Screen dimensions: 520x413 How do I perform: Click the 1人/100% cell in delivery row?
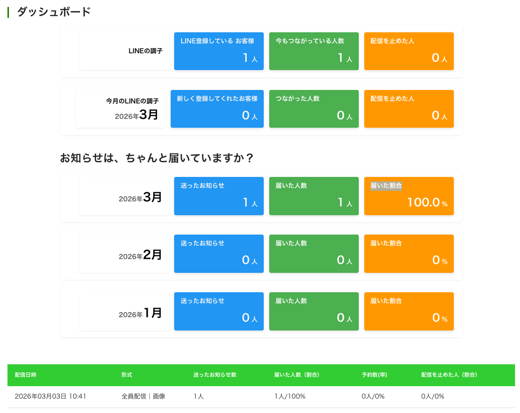[x=290, y=396]
